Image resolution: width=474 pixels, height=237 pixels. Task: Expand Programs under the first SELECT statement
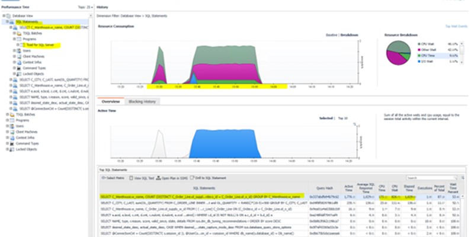[14, 39]
